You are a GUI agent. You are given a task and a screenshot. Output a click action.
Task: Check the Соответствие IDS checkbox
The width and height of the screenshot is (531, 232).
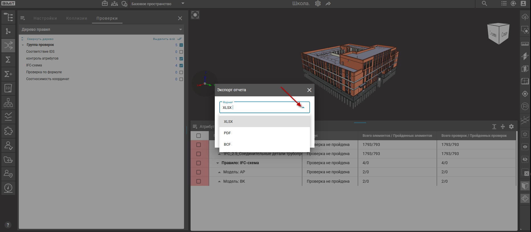[181, 52]
